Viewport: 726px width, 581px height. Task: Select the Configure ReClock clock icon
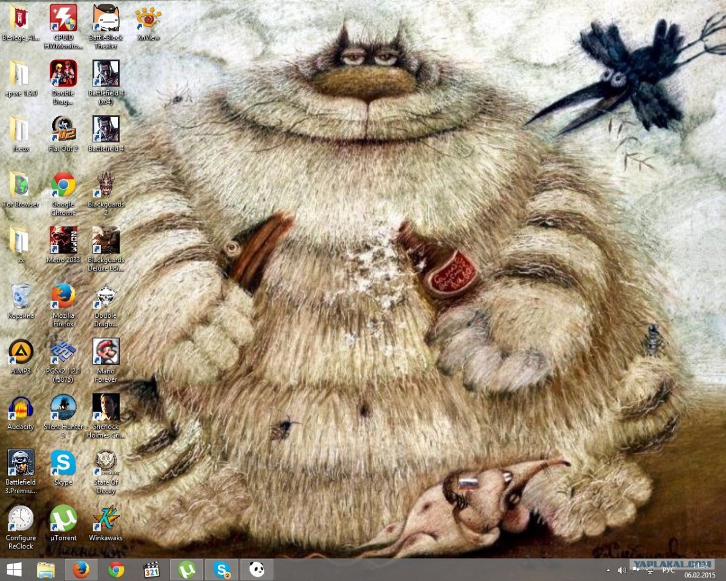tap(21, 519)
